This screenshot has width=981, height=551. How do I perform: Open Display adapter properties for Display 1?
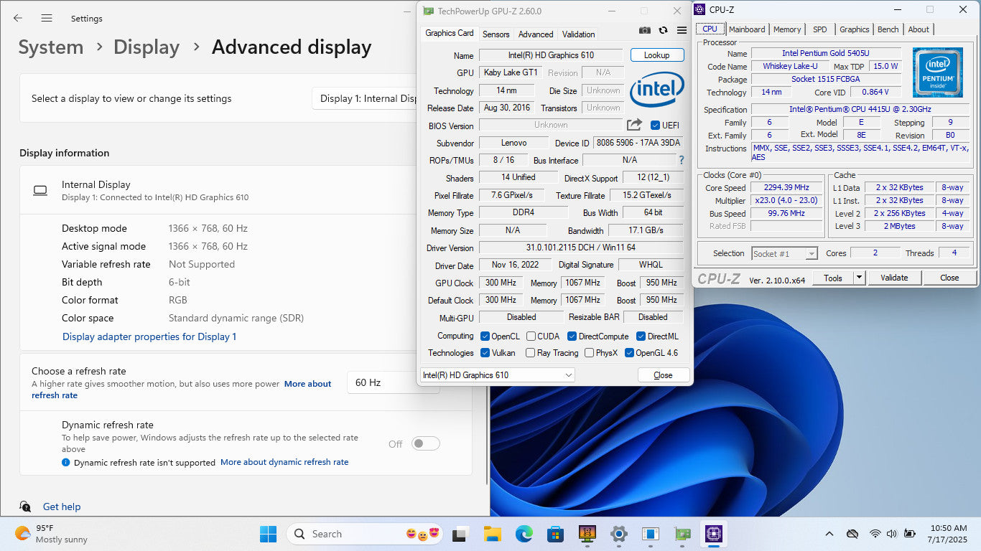pyautogui.click(x=149, y=336)
